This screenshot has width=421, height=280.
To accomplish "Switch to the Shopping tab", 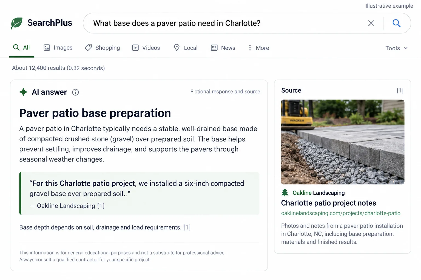I will (x=102, y=48).
